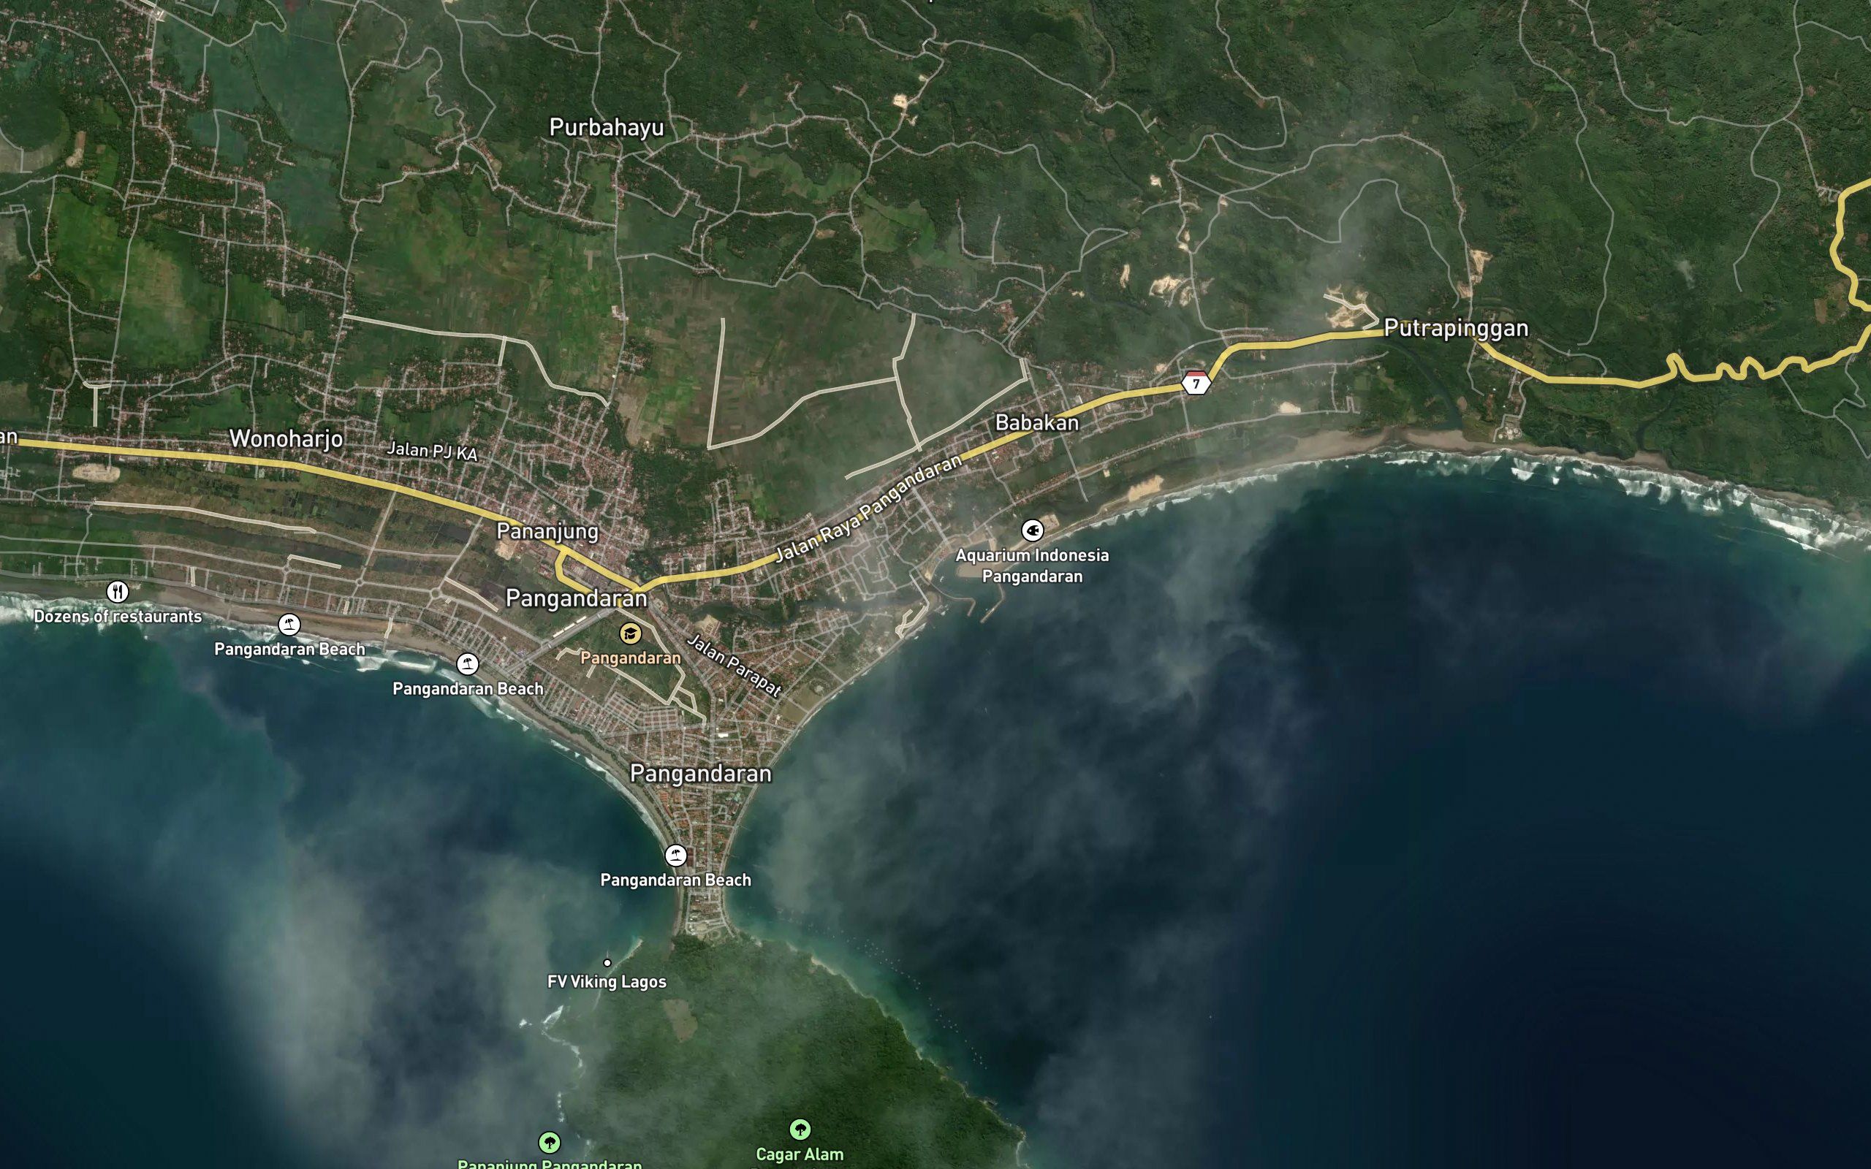Click the graduation cap icon above orange Pangandaran
Viewport: 1871px width, 1169px height.
click(630, 634)
